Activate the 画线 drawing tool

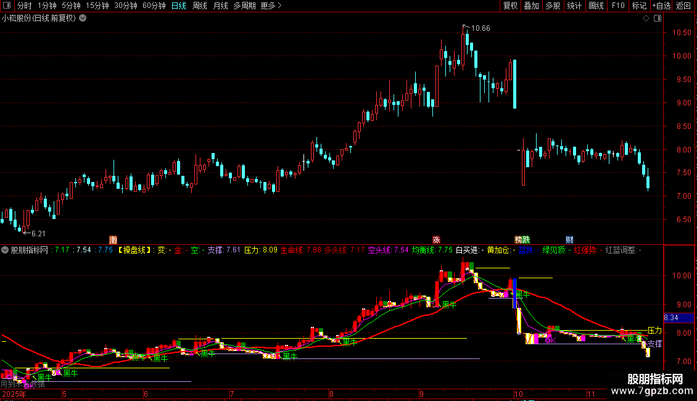tap(596, 6)
